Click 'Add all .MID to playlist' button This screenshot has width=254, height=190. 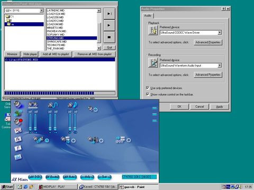pyautogui.click(x=56, y=54)
